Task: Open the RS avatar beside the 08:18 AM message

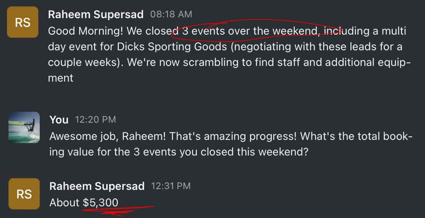Action: point(22,22)
